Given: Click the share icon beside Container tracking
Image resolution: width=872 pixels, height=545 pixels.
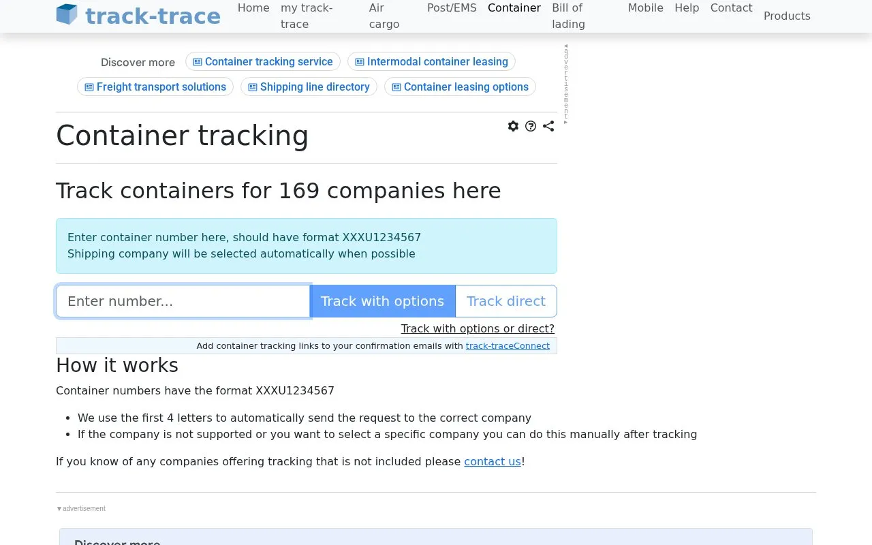Looking at the screenshot, I should pyautogui.click(x=548, y=126).
